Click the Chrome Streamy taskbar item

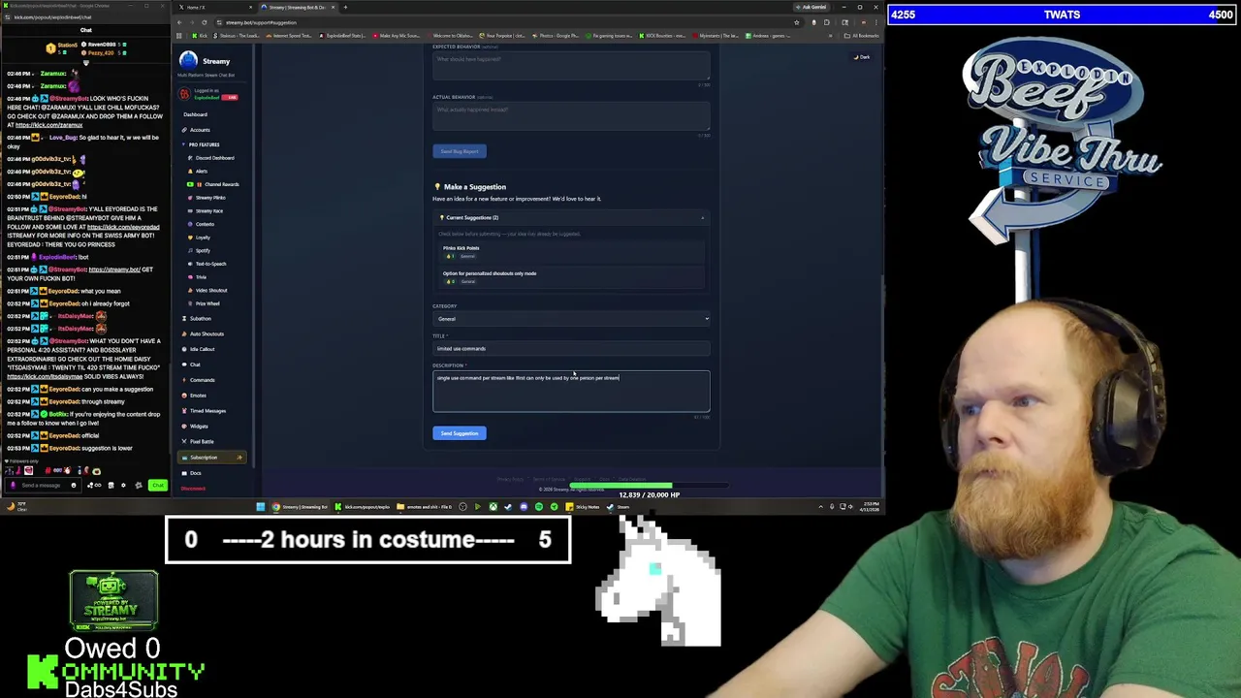click(x=301, y=506)
